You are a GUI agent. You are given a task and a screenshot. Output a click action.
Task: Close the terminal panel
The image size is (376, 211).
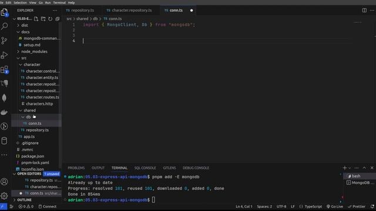coord(372,168)
